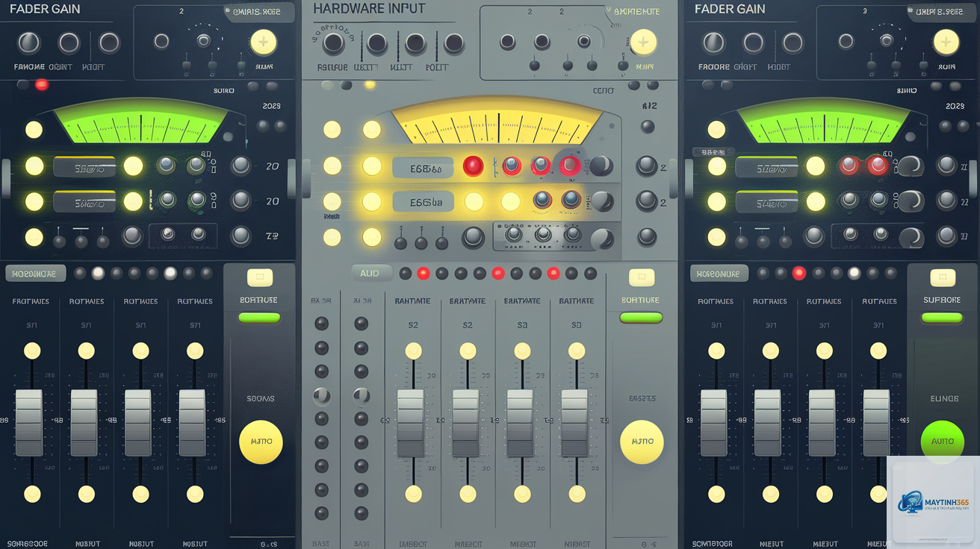Click green VU meter in right Fader Gain panel

pyautogui.click(x=825, y=121)
